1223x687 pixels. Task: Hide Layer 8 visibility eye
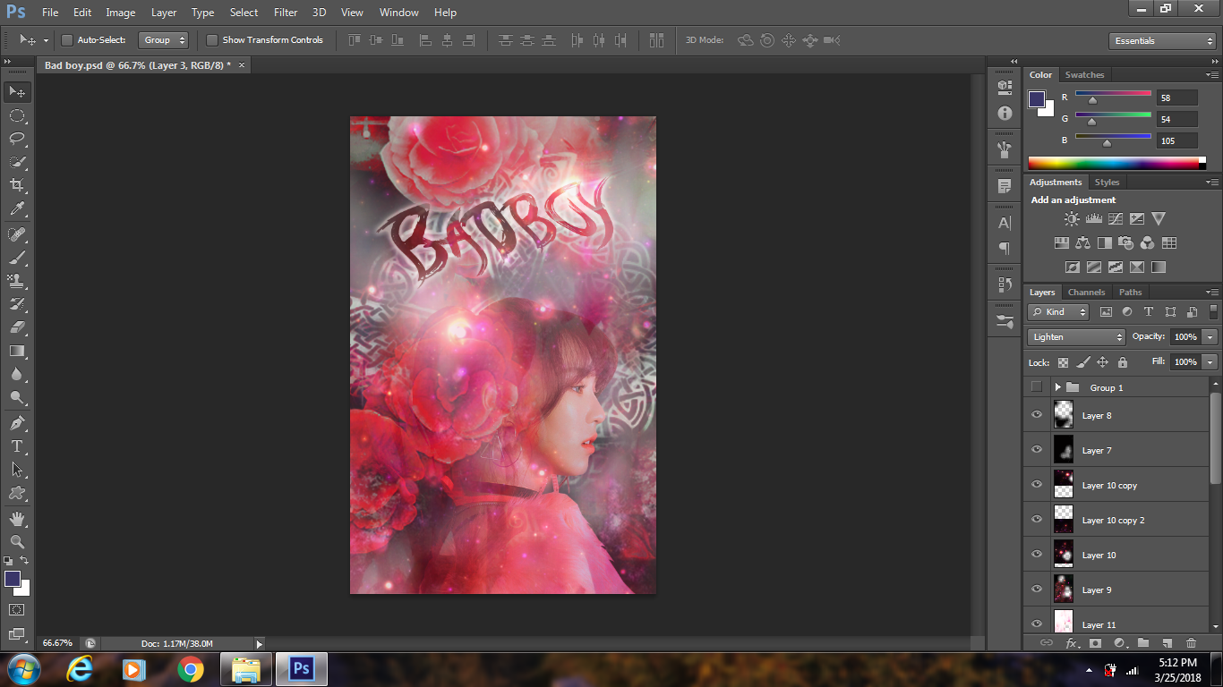point(1037,415)
